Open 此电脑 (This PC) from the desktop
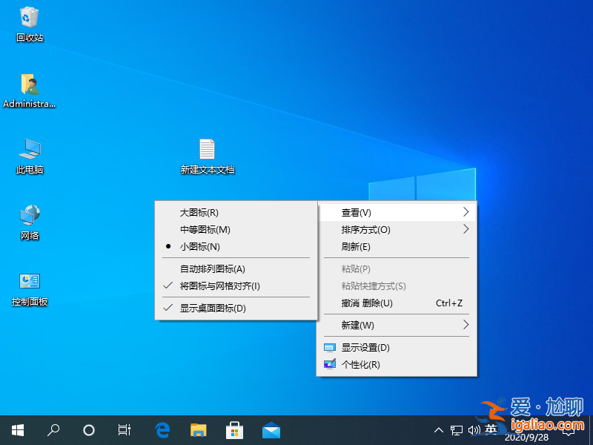This screenshot has width=593, height=445. pos(30,154)
